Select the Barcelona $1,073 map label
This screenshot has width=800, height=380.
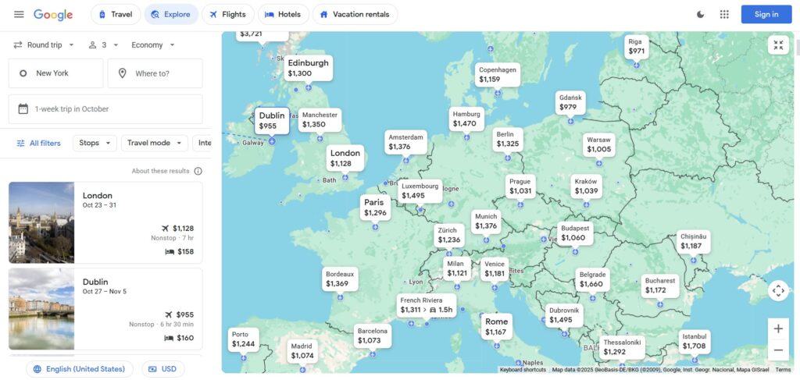coord(373,336)
